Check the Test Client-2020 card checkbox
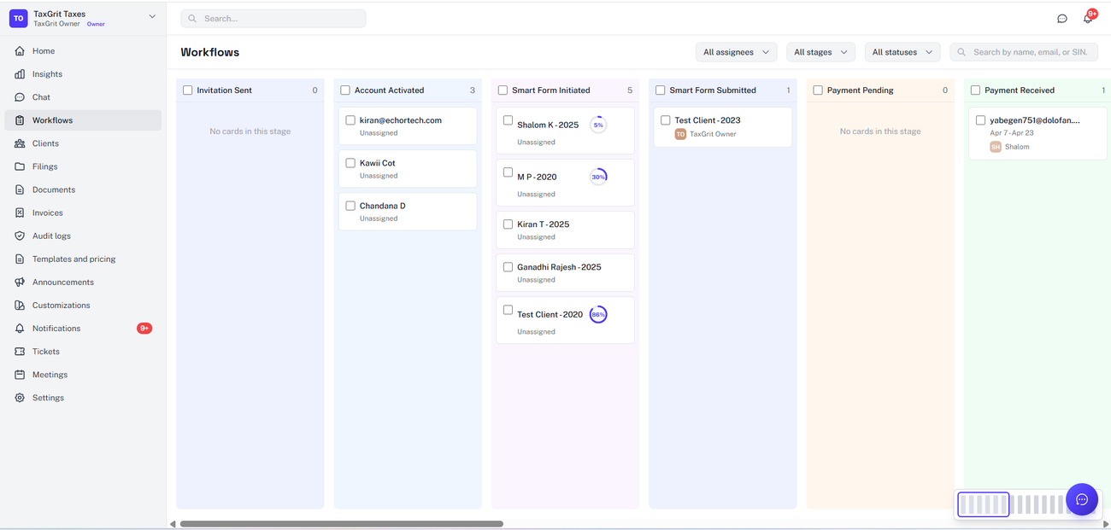Viewport: 1111px width, 530px height. pos(508,310)
